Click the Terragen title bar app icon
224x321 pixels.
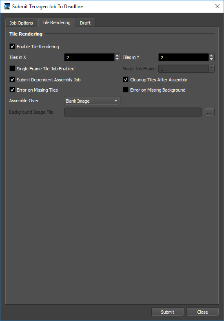7,7
